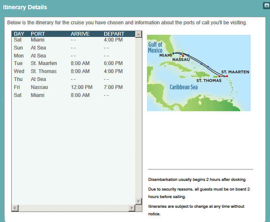Select the final Miami arrival at 8:00 AM
The width and height of the screenshot is (270, 222).
(73, 95)
